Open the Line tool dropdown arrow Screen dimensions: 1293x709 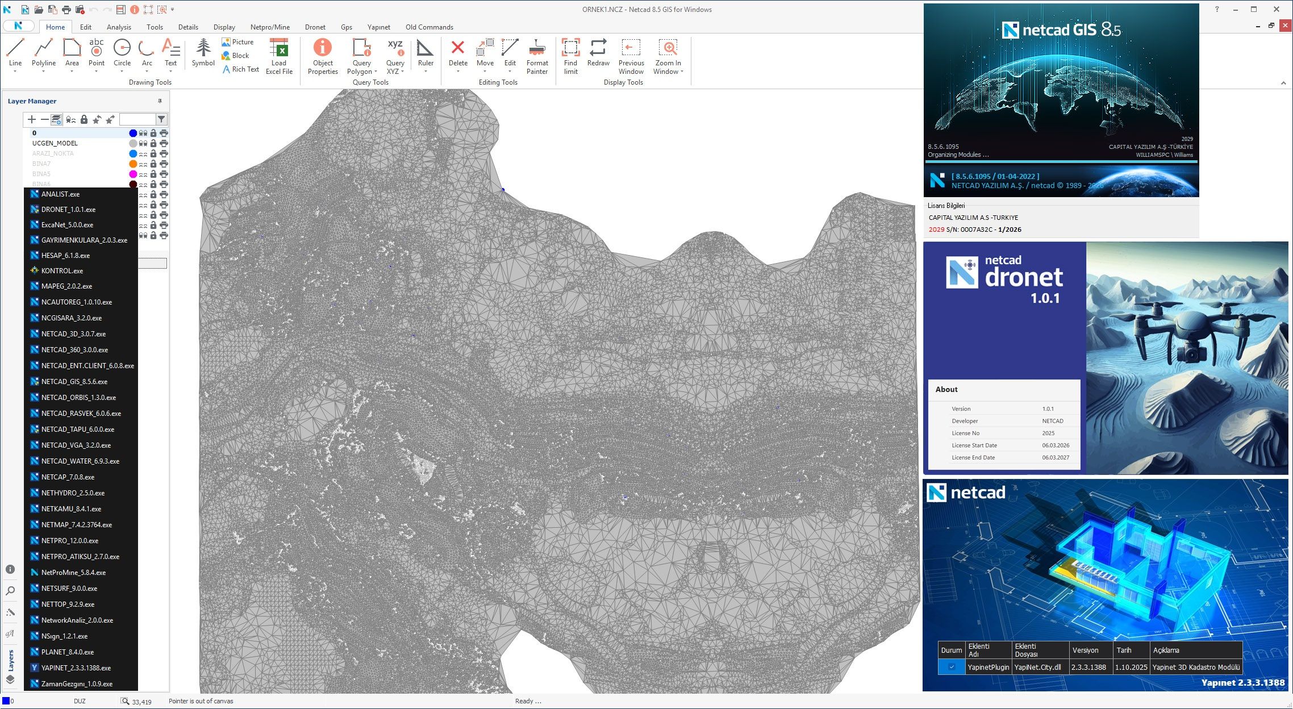15,72
